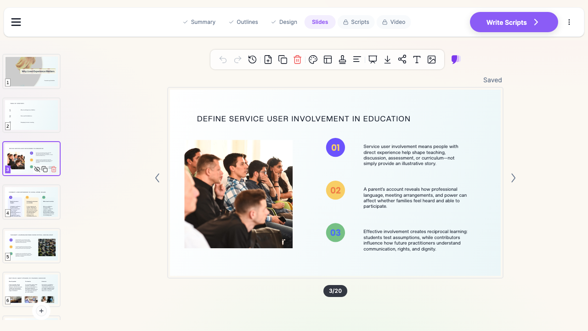The height and width of the screenshot is (331, 588).
Task: Insert text with the T icon
Action: (417, 59)
